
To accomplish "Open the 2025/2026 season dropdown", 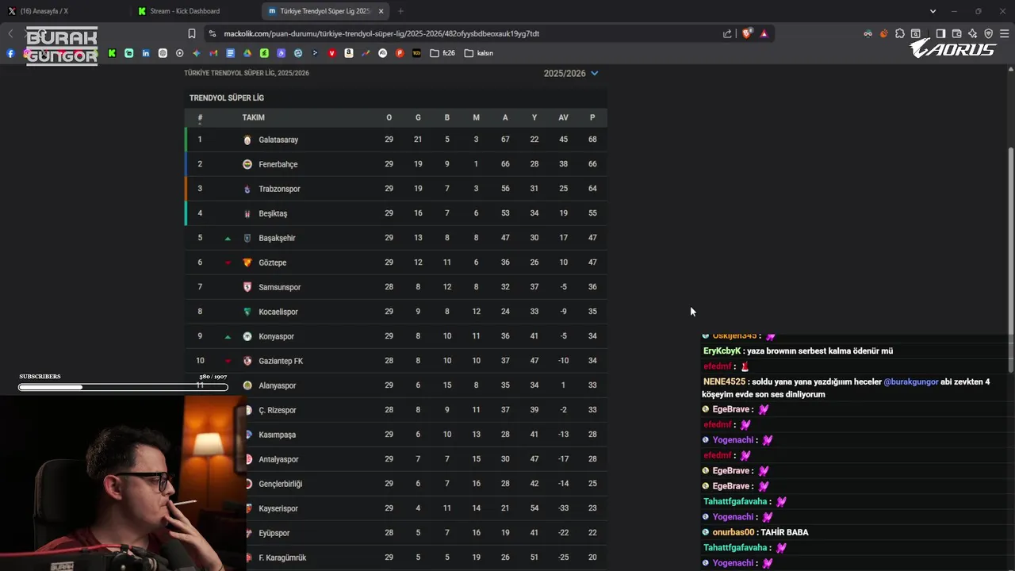I will coord(571,73).
